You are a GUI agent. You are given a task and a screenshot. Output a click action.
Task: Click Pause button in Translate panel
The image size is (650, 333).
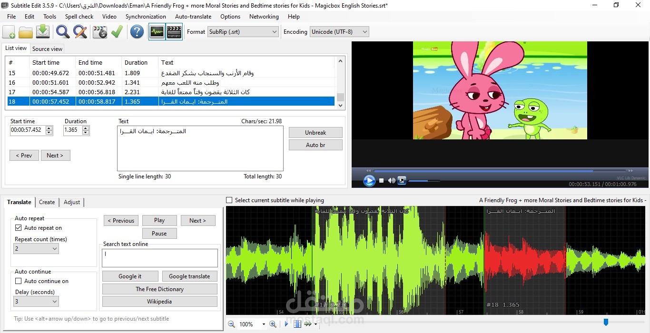[x=159, y=234]
